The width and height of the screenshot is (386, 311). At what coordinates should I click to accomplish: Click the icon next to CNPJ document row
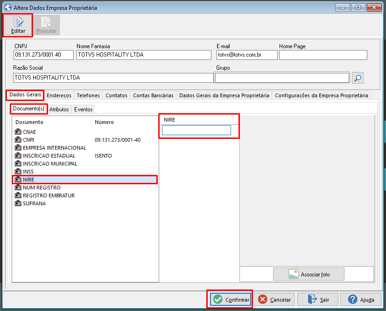18,139
